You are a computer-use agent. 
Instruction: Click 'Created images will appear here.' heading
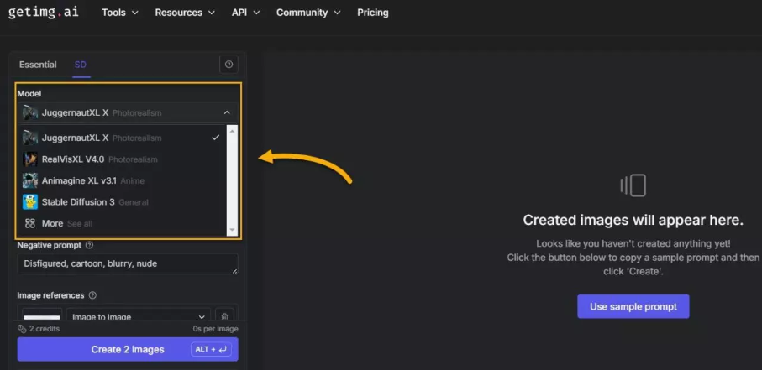pos(633,220)
